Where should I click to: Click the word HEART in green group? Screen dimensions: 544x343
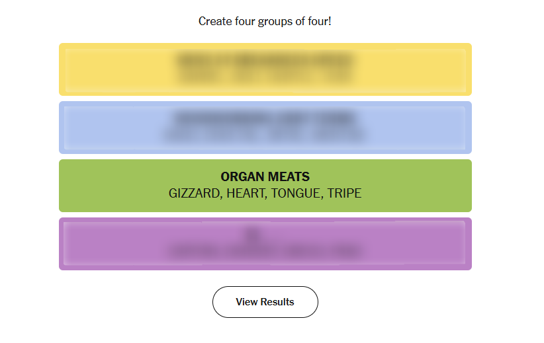(x=246, y=194)
